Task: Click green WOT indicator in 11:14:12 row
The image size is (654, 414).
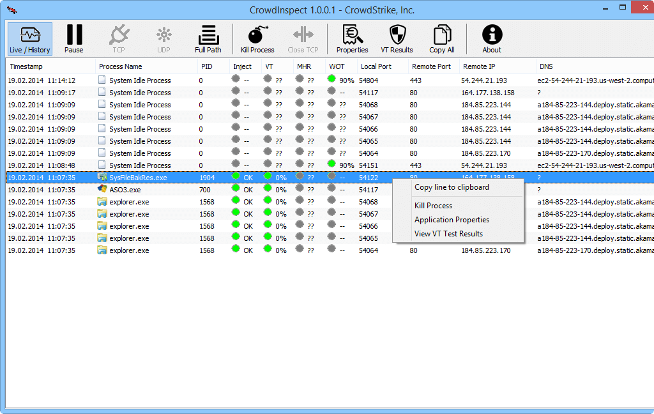Action: (x=331, y=79)
